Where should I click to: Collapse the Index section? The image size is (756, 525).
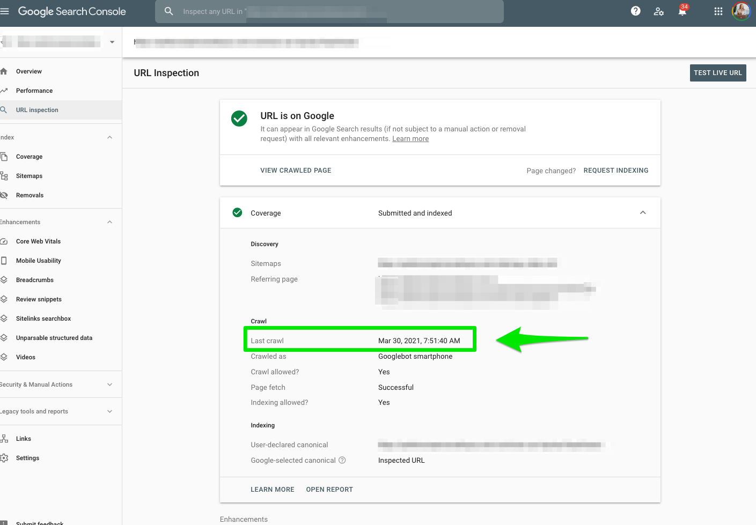pos(109,137)
